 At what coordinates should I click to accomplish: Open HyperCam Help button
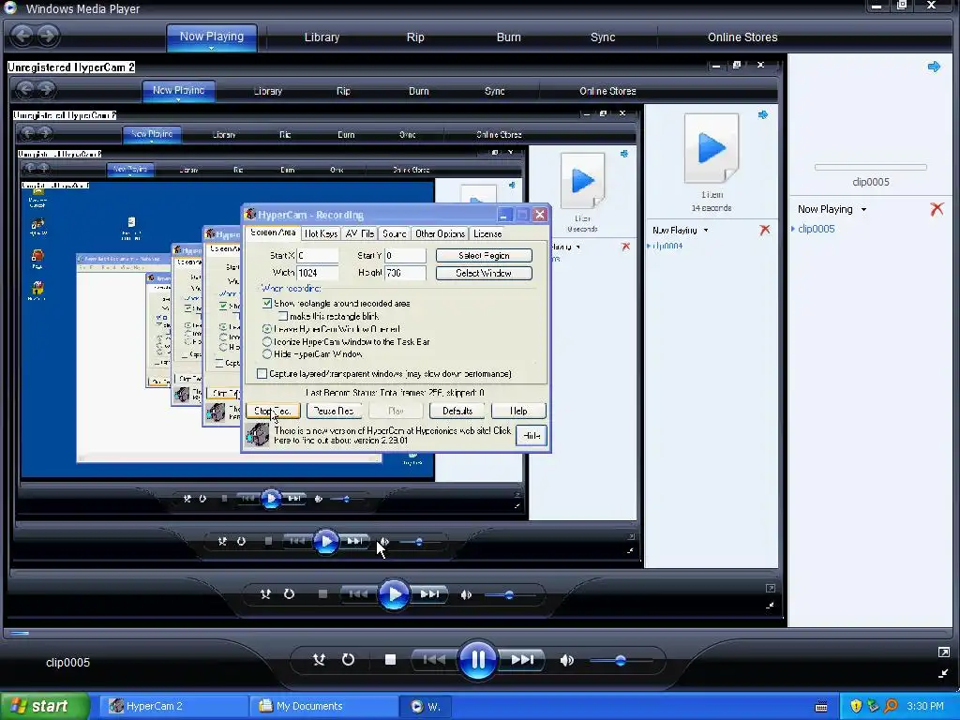(518, 411)
